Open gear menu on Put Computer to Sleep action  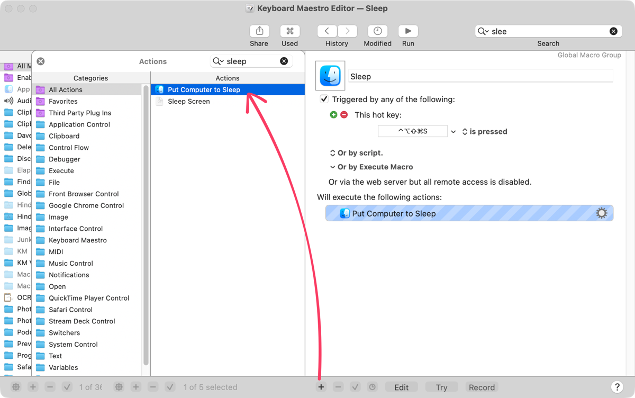tap(601, 213)
